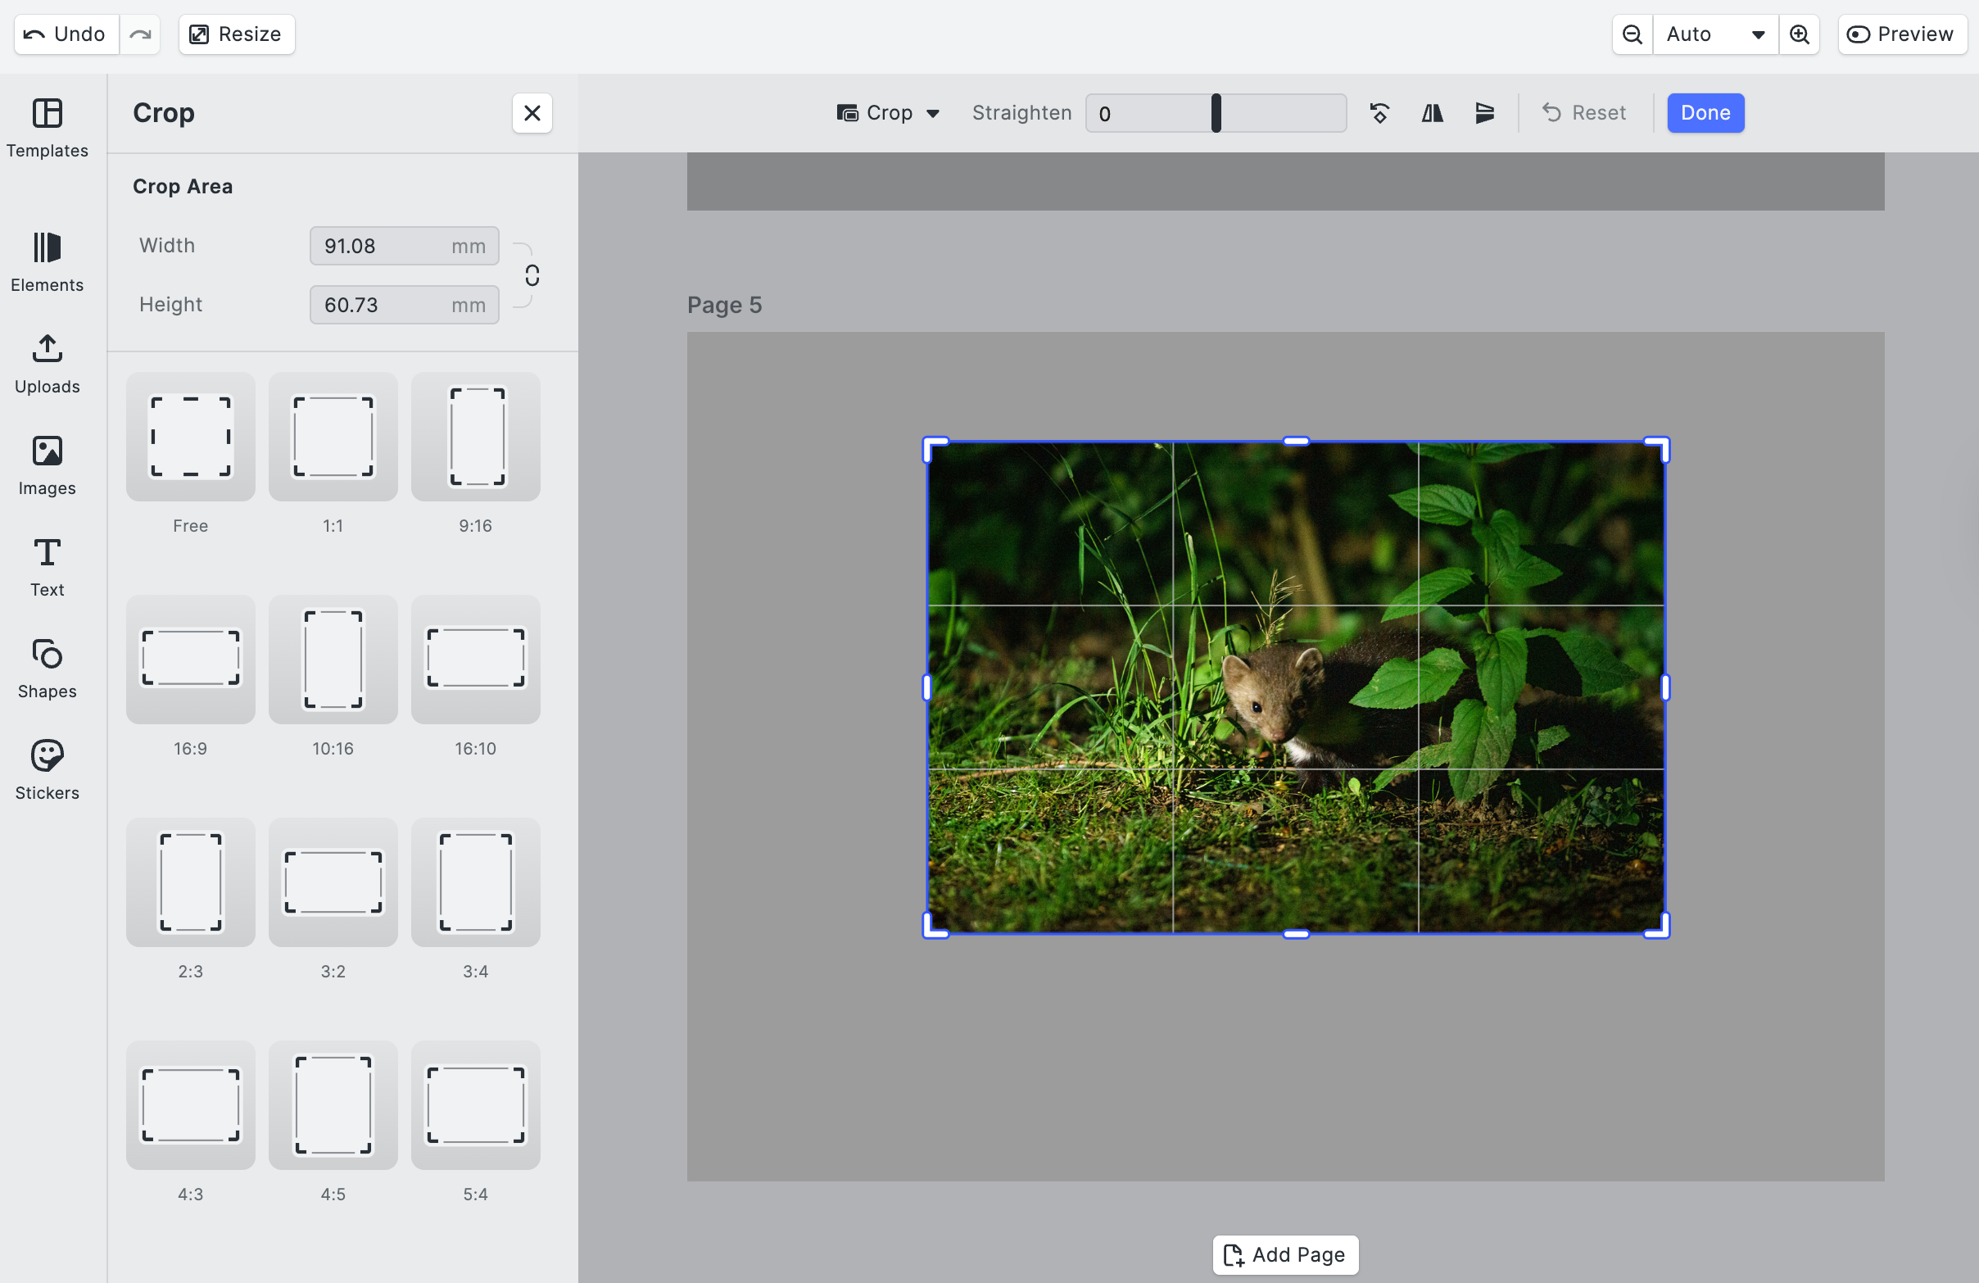Click the Done button

click(x=1705, y=113)
